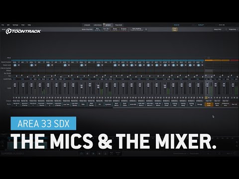
Task: Toggle the Mics channel filter
Action: (x=98, y=29)
